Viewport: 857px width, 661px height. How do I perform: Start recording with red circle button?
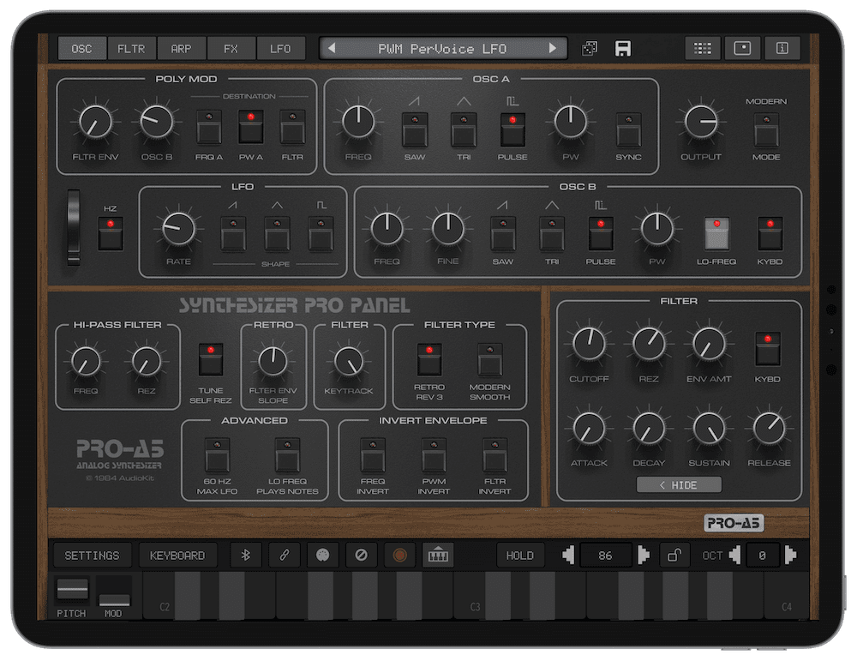(x=399, y=556)
